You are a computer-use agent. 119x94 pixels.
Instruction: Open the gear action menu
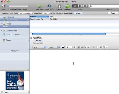point(7,92)
